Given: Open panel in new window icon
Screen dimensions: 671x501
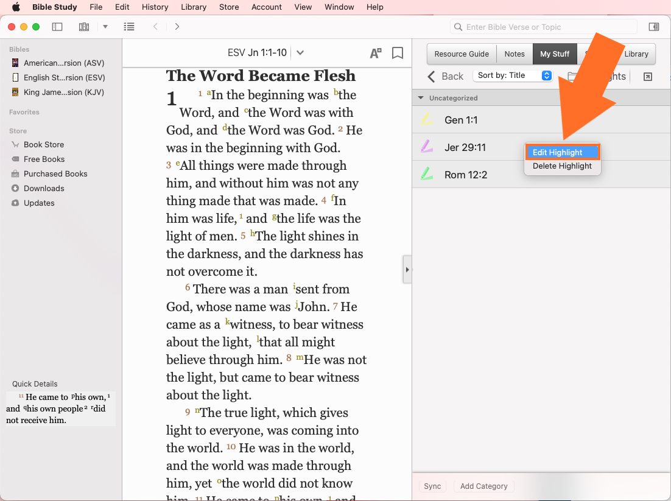Looking at the screenshot, I should 647,76.
